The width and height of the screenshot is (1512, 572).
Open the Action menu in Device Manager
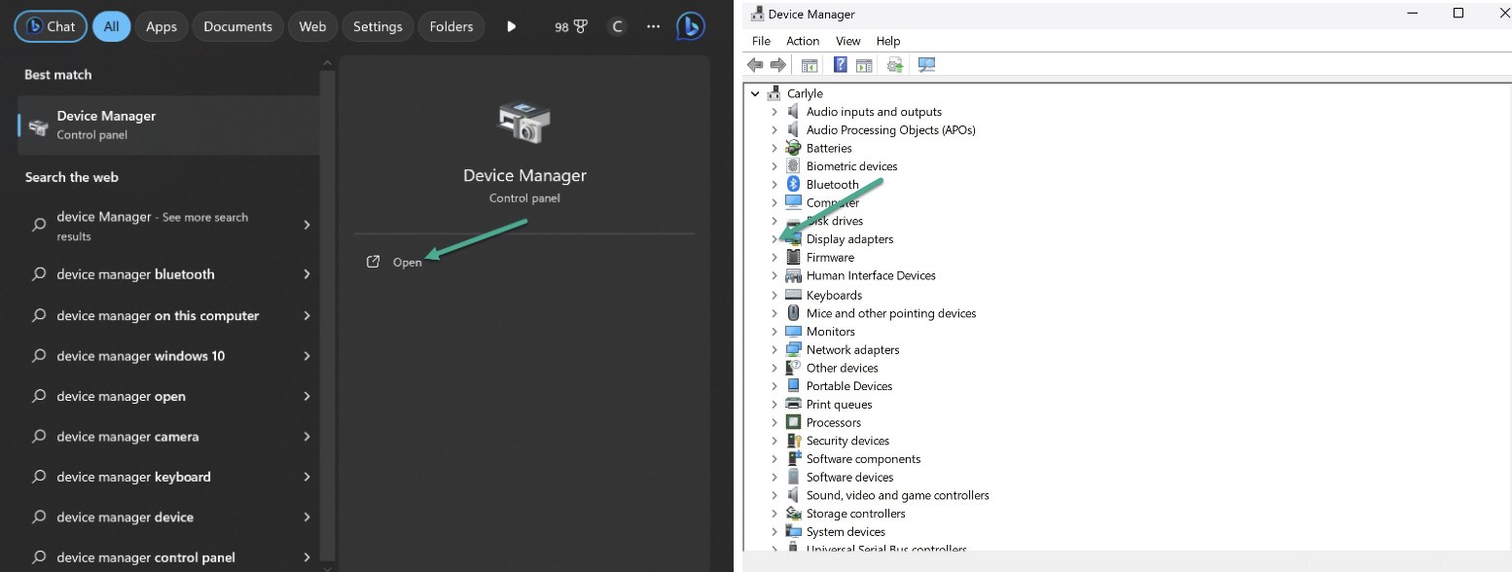pyautogui.click(x=803, y=41)
